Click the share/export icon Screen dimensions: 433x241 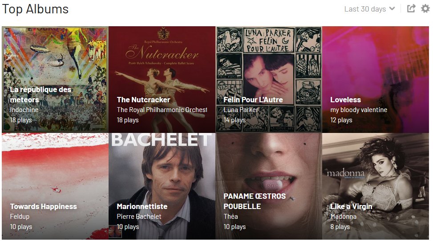(411, 8)
